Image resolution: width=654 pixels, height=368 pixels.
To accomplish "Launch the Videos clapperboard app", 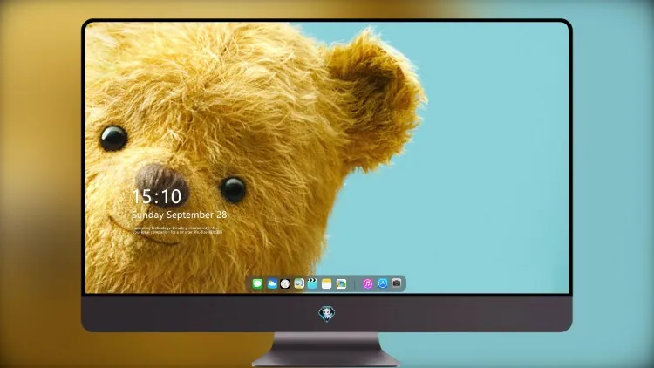I will [312, 284].
